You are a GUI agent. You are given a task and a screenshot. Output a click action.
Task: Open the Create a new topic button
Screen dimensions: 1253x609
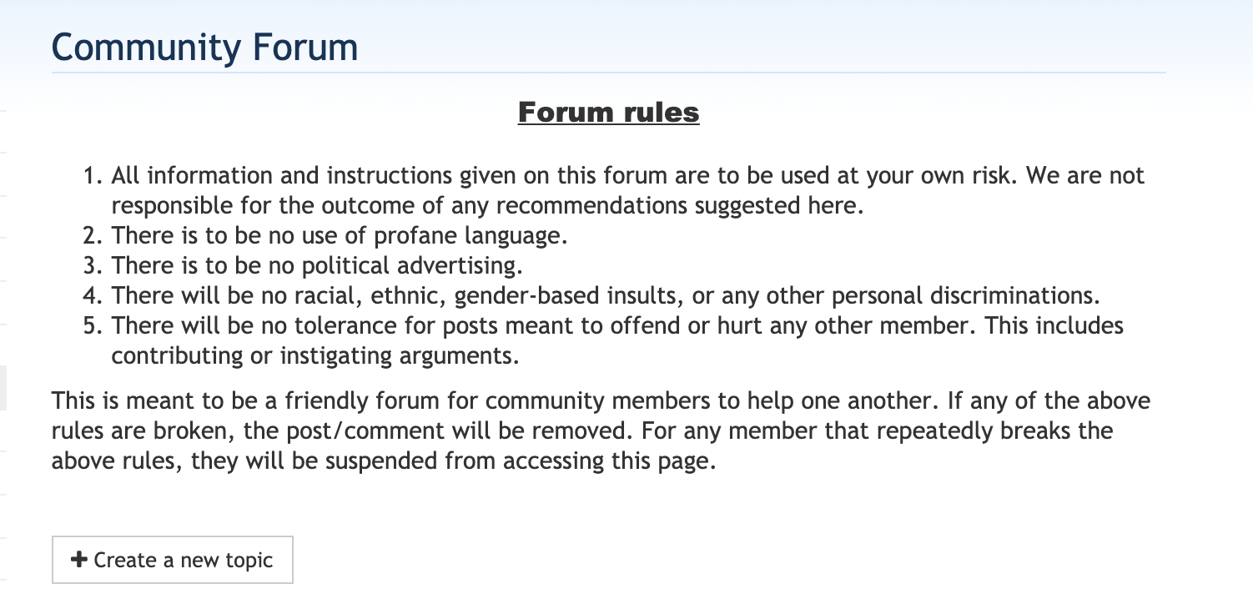point(173,560)
